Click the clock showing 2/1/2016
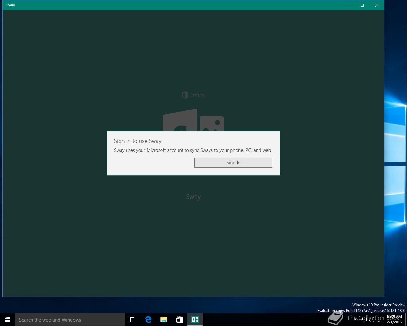This screenshot has width=407, height=326. (394, 320)
